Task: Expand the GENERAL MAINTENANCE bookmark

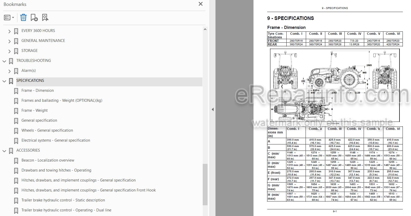Action: click(9, 41)
